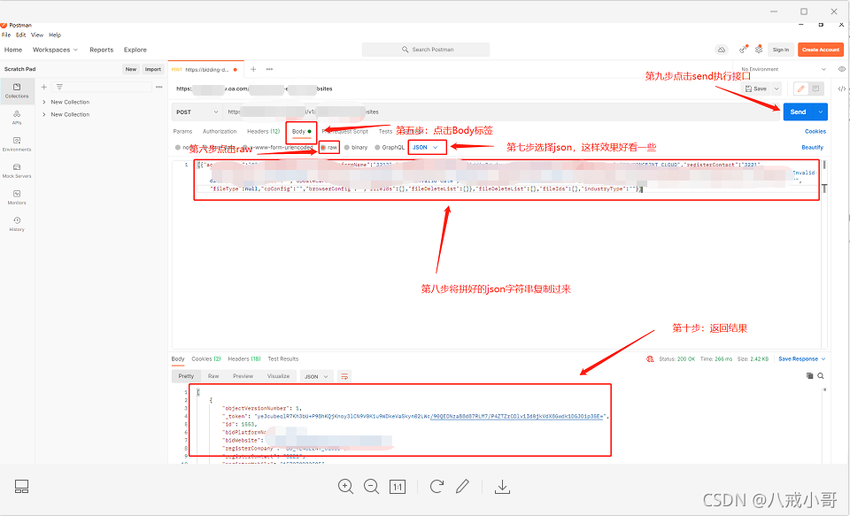Click the cloud sync icon in header

(x=722, y=50)
